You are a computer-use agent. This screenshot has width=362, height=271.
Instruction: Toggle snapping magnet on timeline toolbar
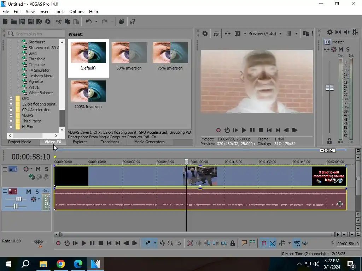264,243
